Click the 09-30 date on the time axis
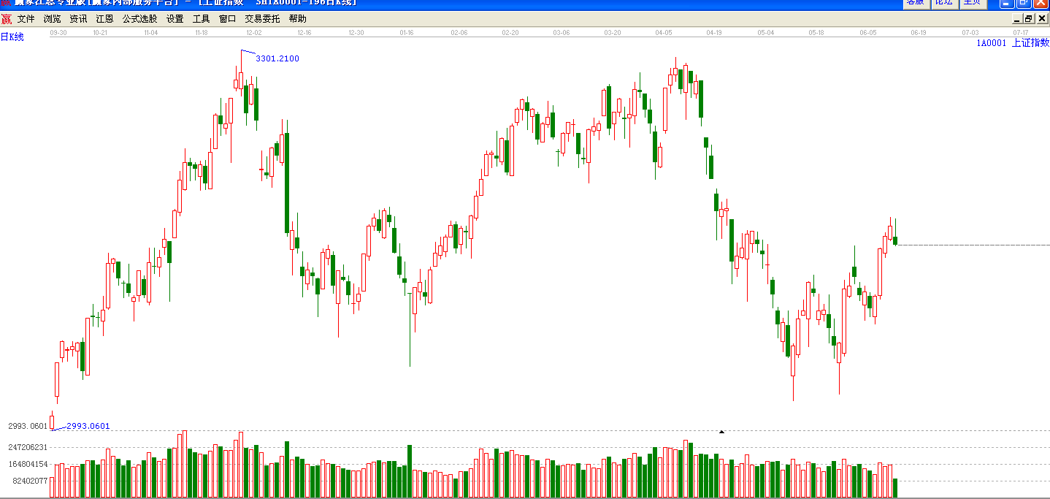The width and height of the screenshot is (1050, 499). [58, 33]
